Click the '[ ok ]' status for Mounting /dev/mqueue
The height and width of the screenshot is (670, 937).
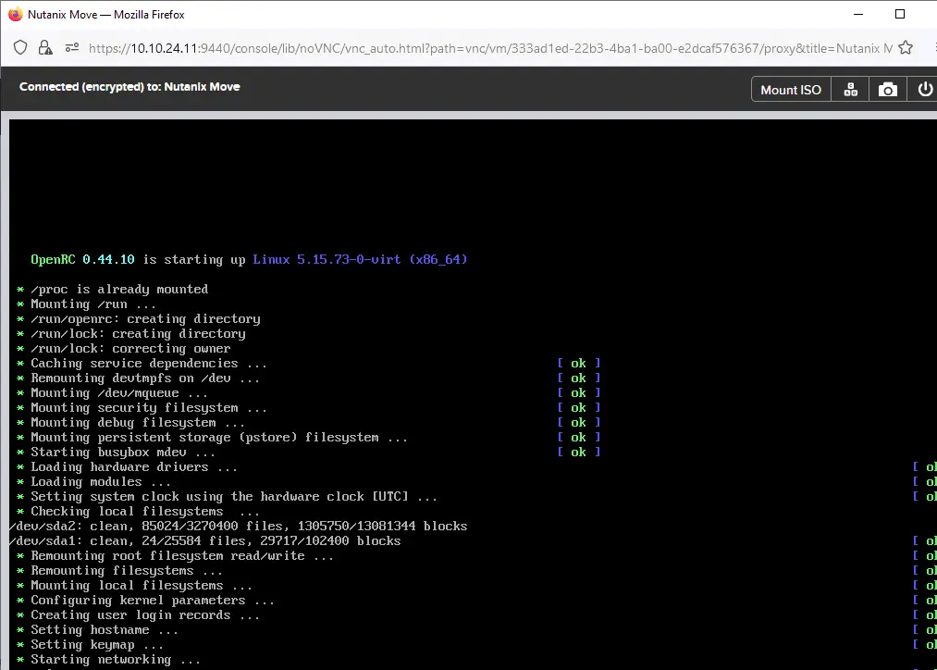tap(578, 392)
